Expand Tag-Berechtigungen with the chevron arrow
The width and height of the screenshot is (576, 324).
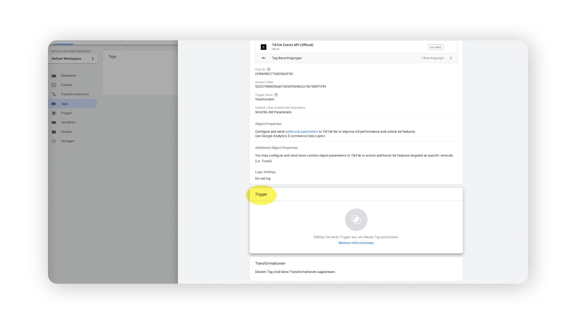coord(451,58)
